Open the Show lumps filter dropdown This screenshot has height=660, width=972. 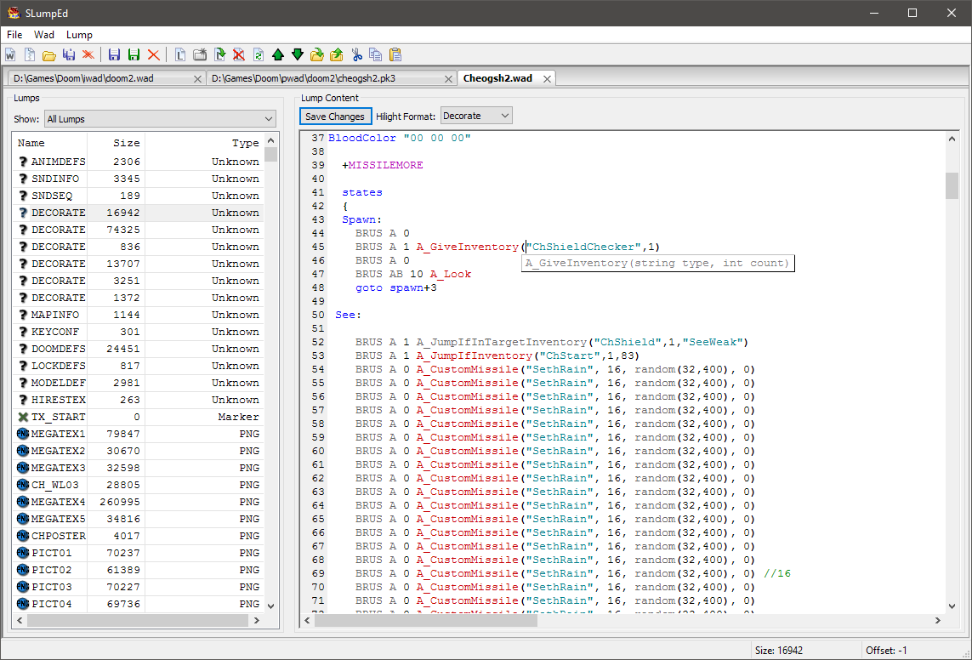tap(161, 119)
